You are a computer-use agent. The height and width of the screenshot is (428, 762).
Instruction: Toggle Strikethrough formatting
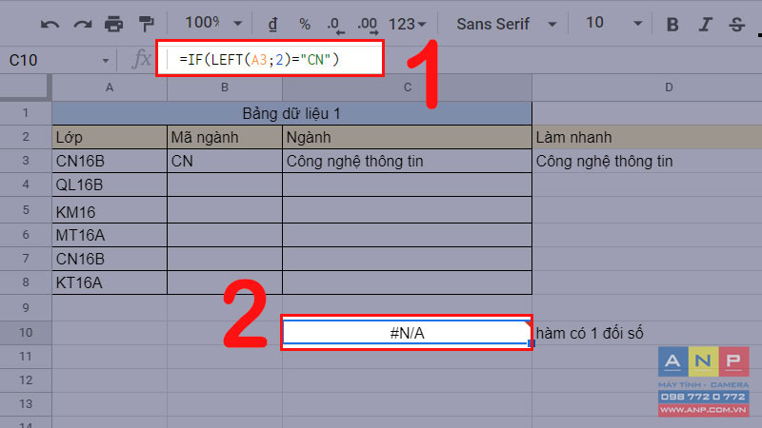tap(736, 24)
